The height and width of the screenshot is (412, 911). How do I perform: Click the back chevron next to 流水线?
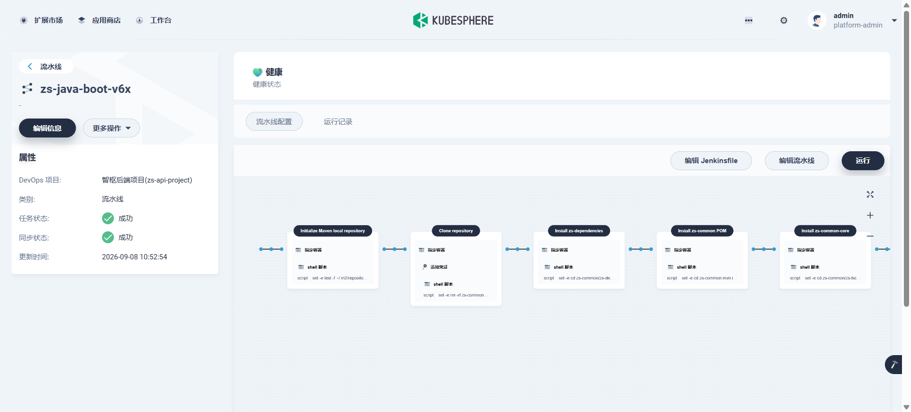click(30, 66)
